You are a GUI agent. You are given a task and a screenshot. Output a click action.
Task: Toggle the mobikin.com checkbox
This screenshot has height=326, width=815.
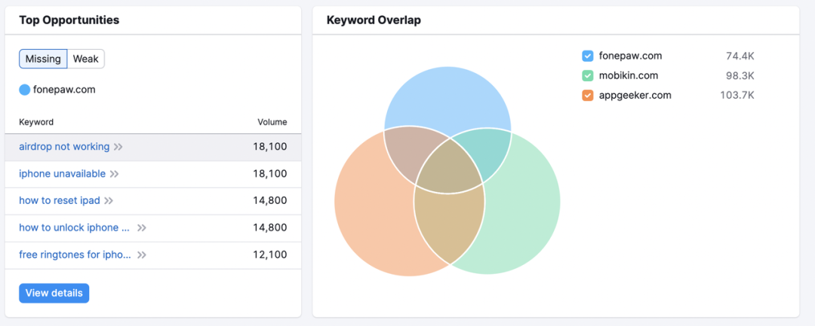pos(588,75)
